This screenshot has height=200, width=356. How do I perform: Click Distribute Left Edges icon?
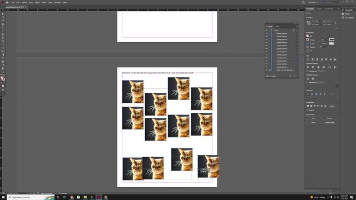(324, 67)
